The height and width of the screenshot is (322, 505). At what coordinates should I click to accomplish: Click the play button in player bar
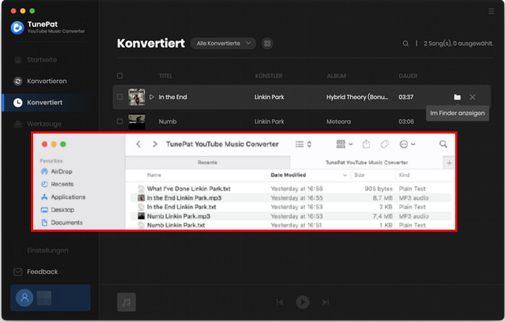[302, 302]
